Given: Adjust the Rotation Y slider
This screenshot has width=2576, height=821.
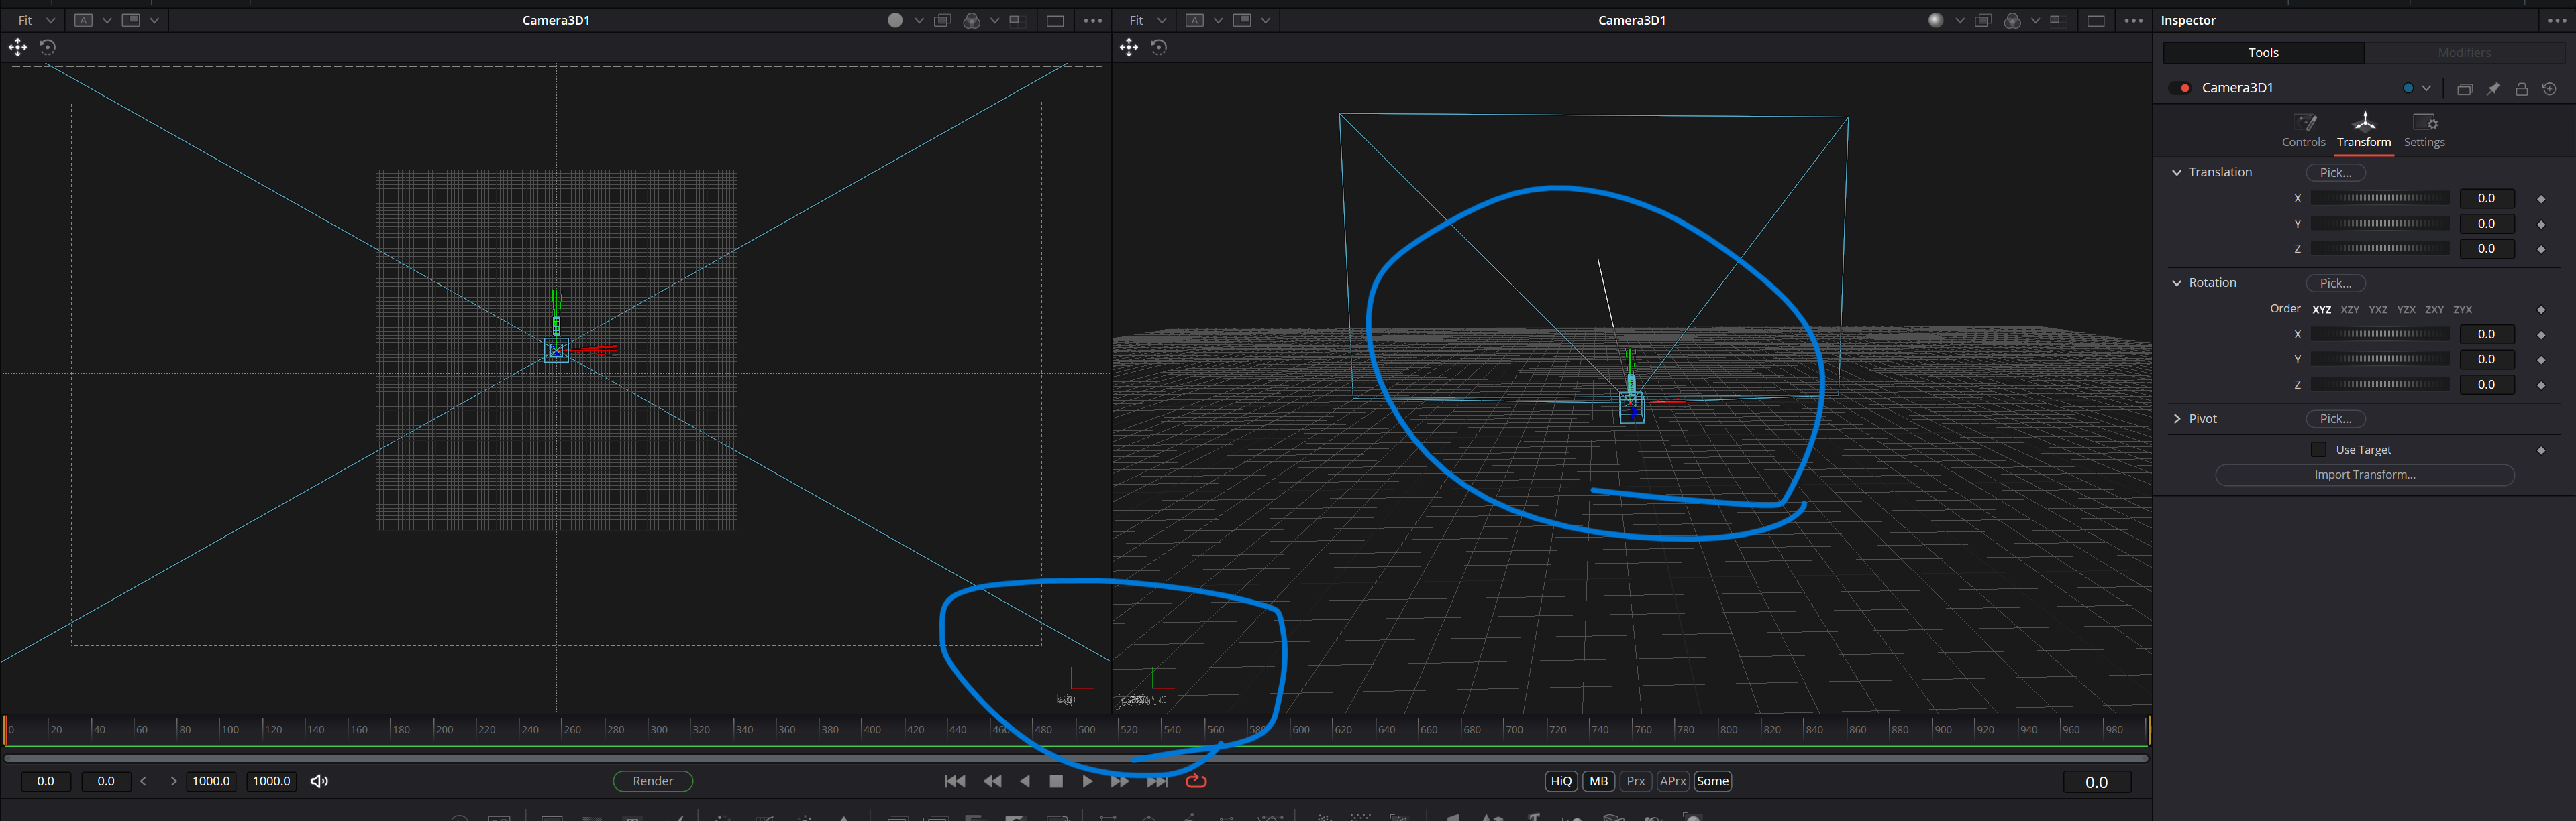Looking at the screenshot, I should (2379, 359).
